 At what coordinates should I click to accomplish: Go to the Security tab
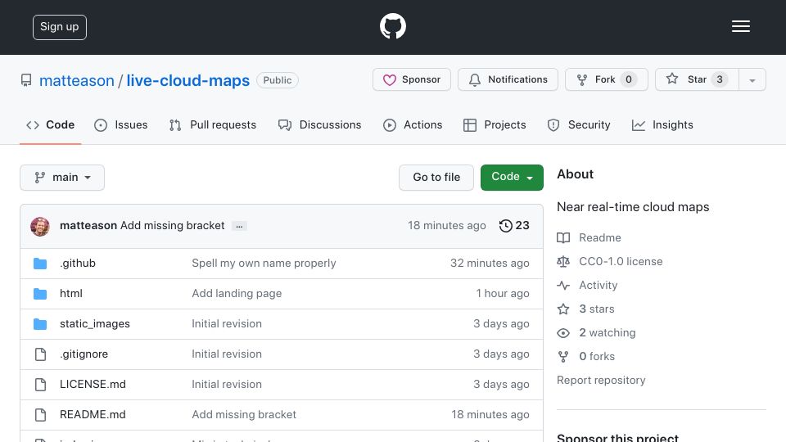click(579, 124)
